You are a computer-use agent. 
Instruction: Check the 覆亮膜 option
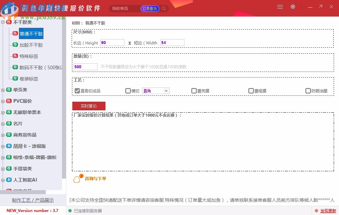pyautogui.click(x=194, y=90)
